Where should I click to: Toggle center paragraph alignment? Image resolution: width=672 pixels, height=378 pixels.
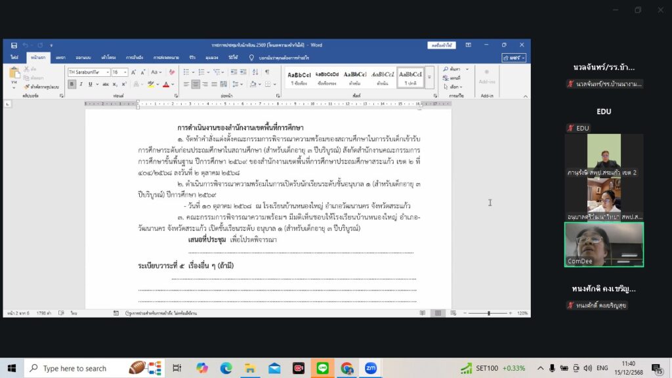196,85
